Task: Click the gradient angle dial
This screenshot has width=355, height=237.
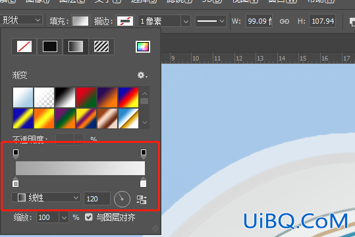Action: (x=122, y=199)
